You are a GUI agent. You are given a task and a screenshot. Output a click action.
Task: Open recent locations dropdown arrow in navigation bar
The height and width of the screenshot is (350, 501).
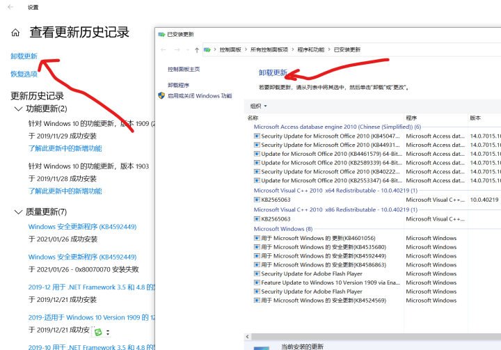(x=188, y=50)
